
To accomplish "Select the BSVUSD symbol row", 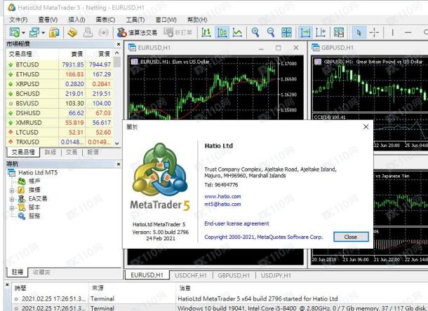I will tap(60, 103).
